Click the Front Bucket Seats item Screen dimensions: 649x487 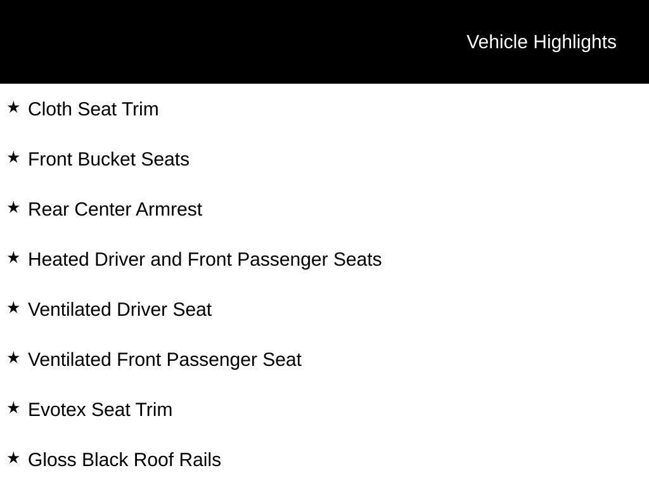[x=108, y=159]
